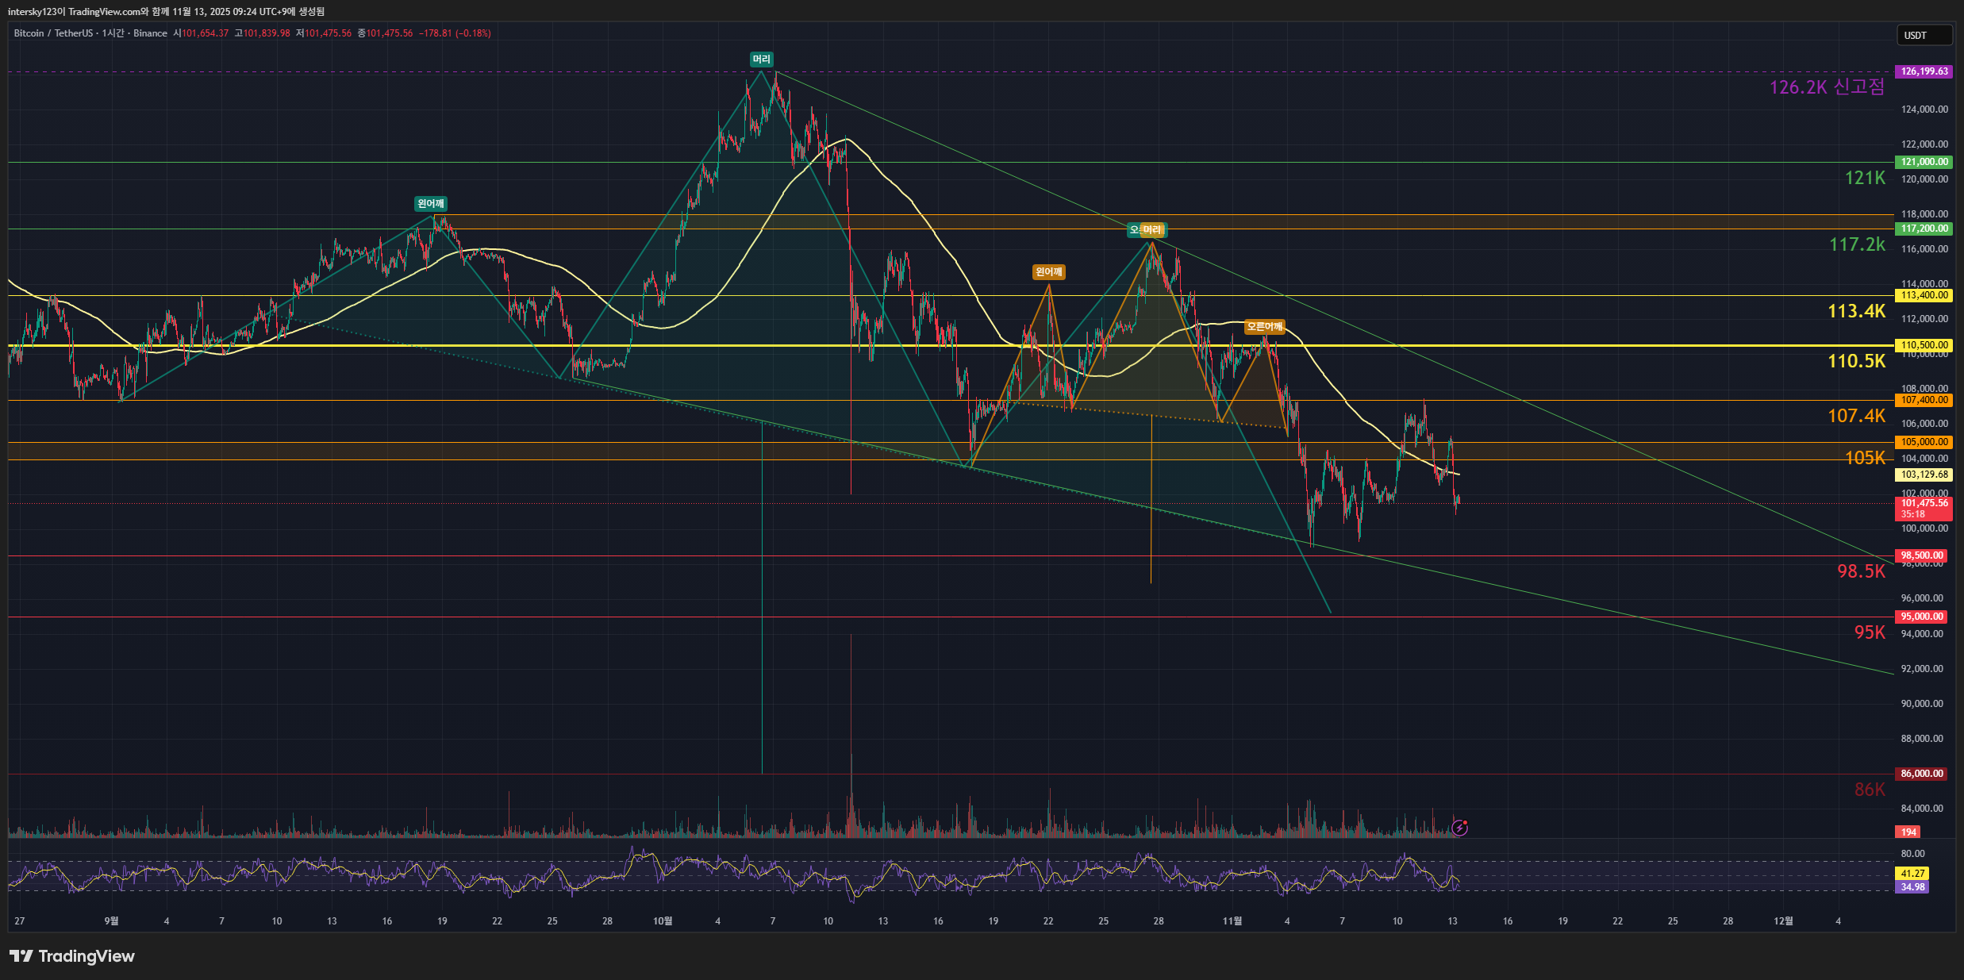
Task: Click the yellow RSI value 41.27 label
Action: coord(1912,874)
